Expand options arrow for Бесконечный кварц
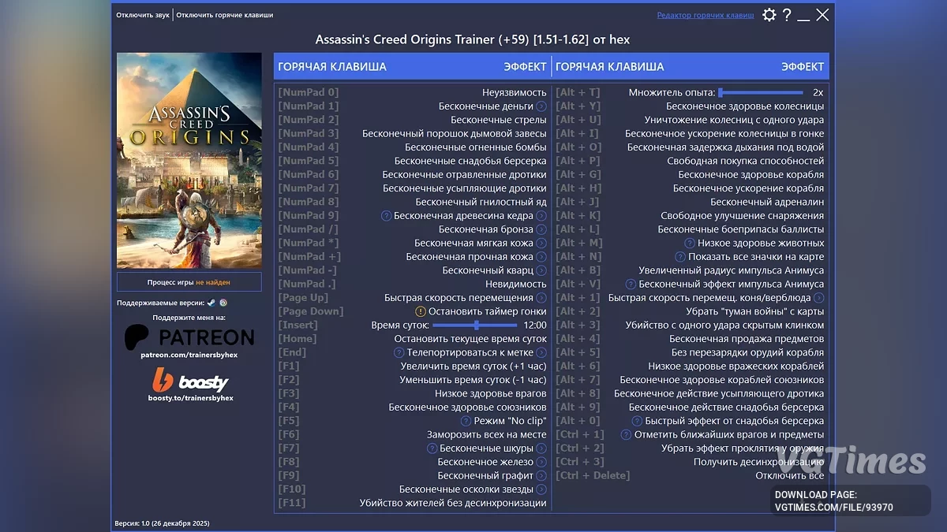 [x=541, y=270]
